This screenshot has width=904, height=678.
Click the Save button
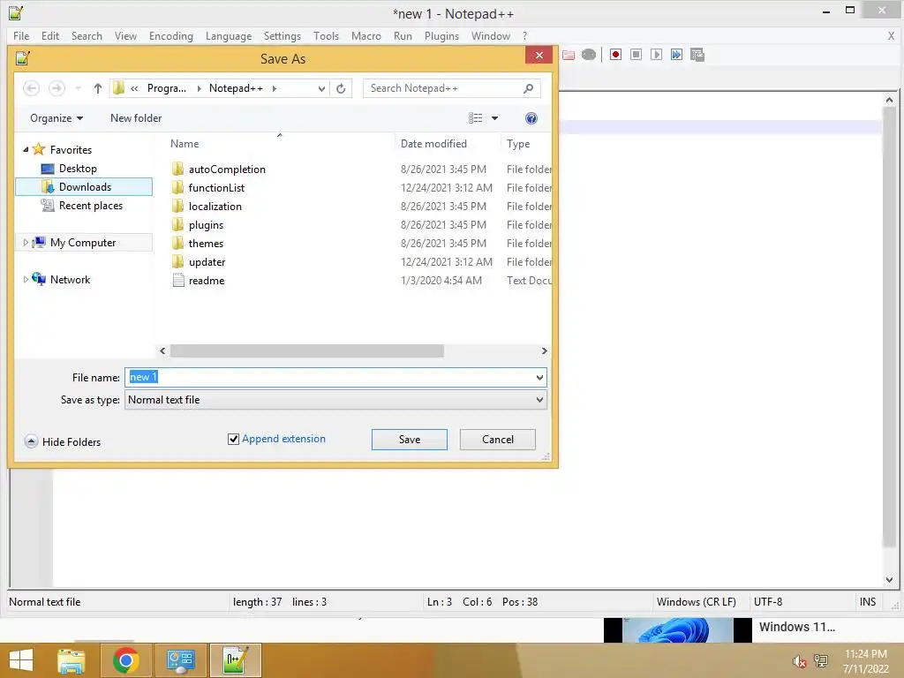410,440
